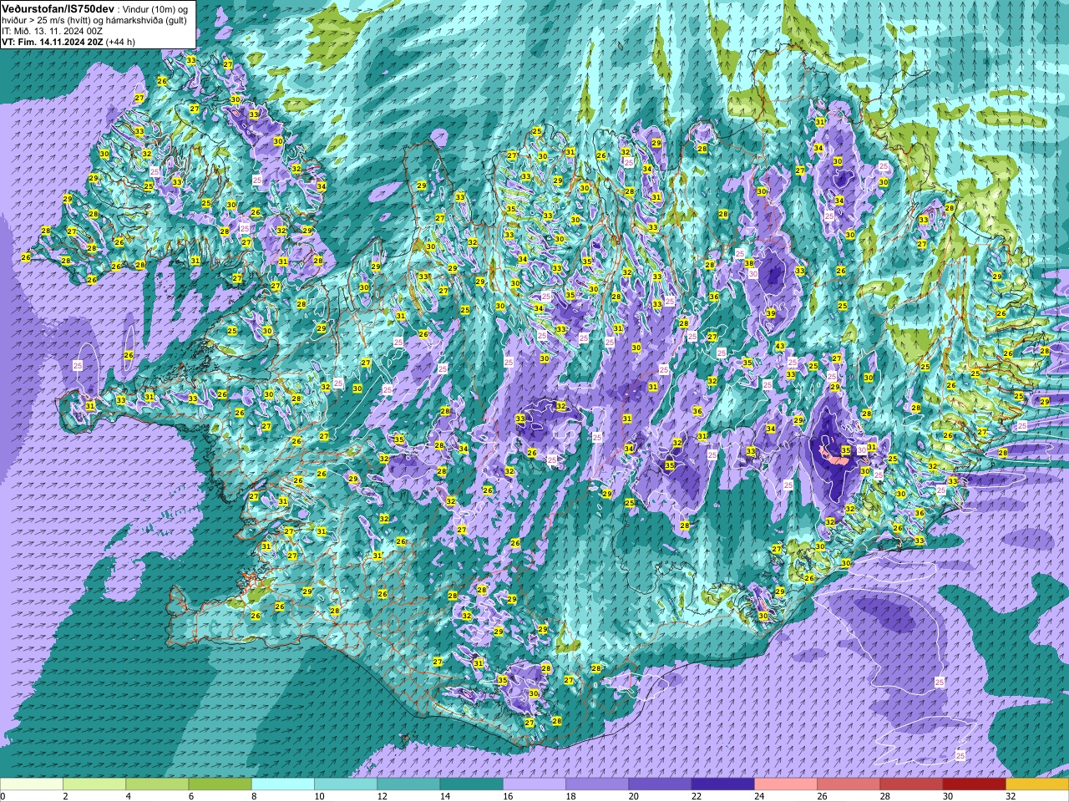The width and height of the screenshot is (1069, 802).
Task: Click the light cyan 8–10 m/s legend swatch
Action: click(x=283, y=784)
